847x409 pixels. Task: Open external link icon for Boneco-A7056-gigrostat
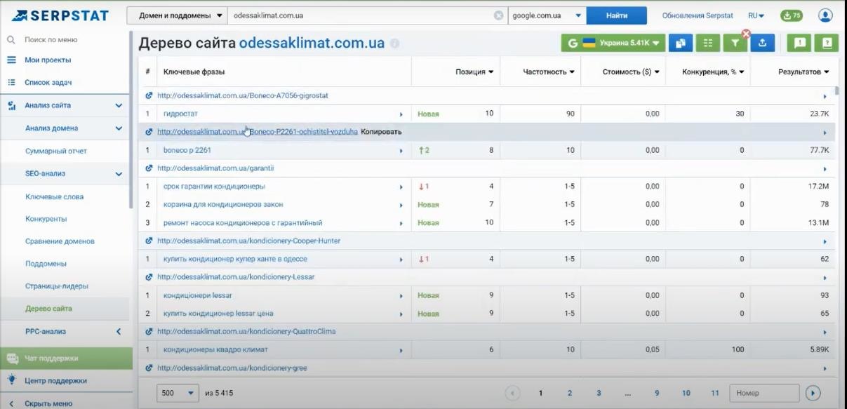tap(149, 95)
